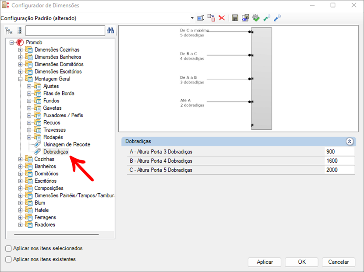Select the Banheiros tree item
The image size is (364, 272).
[45, 166]
